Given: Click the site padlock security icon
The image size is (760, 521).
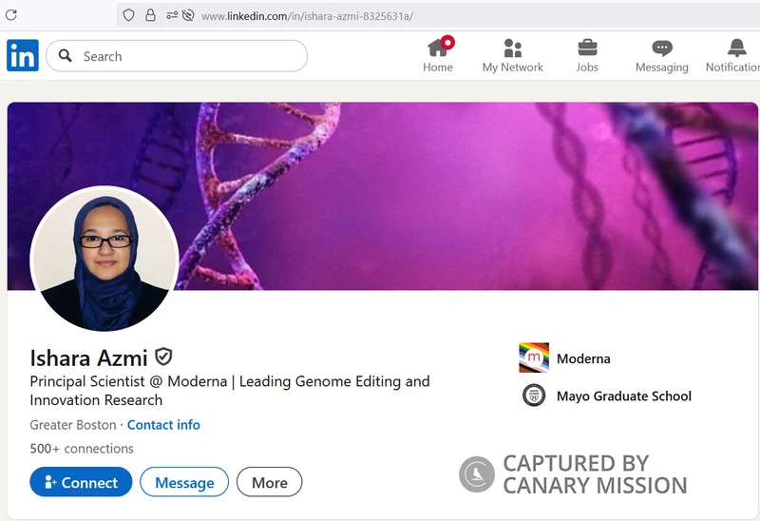Looking at the screenshot, I should coord(151,15).
